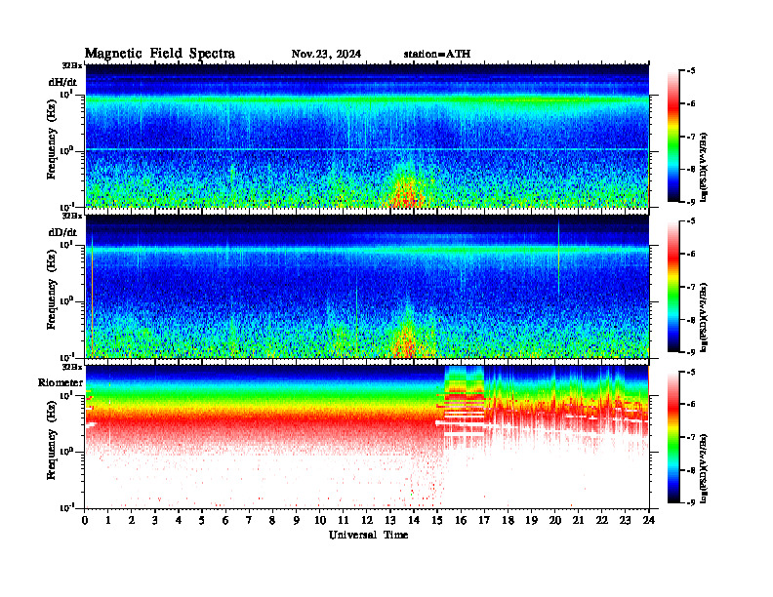Click hour tick label "17" on time axis
This screenshot has width=773, height=597.
(x=484, y=520)
